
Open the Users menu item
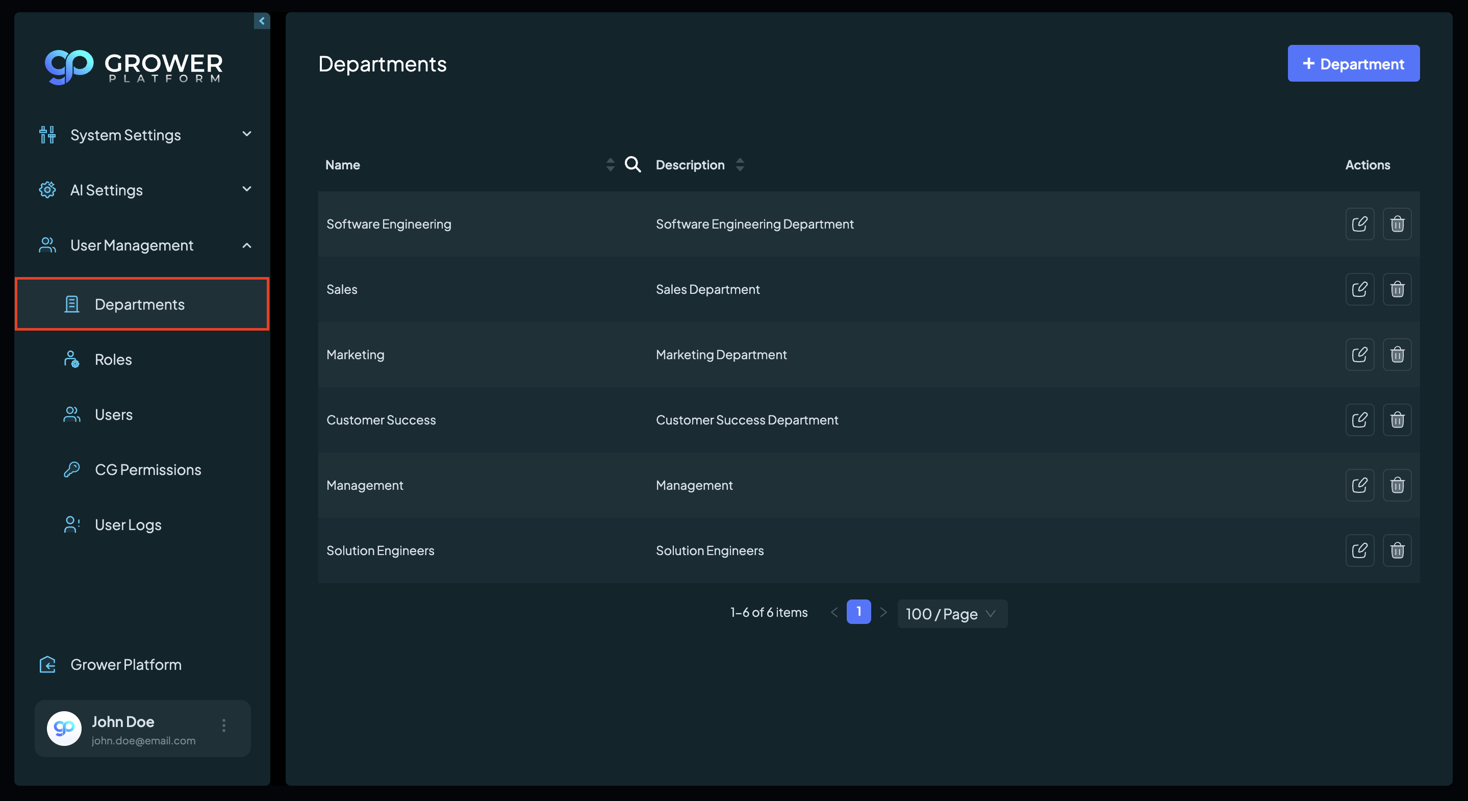coord(142,414)
